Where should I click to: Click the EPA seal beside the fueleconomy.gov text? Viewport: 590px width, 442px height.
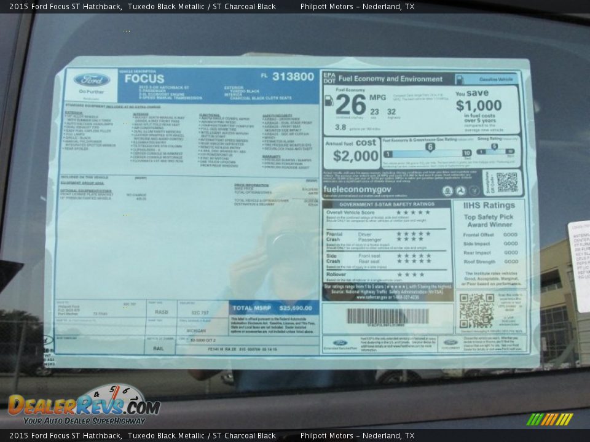447,190
